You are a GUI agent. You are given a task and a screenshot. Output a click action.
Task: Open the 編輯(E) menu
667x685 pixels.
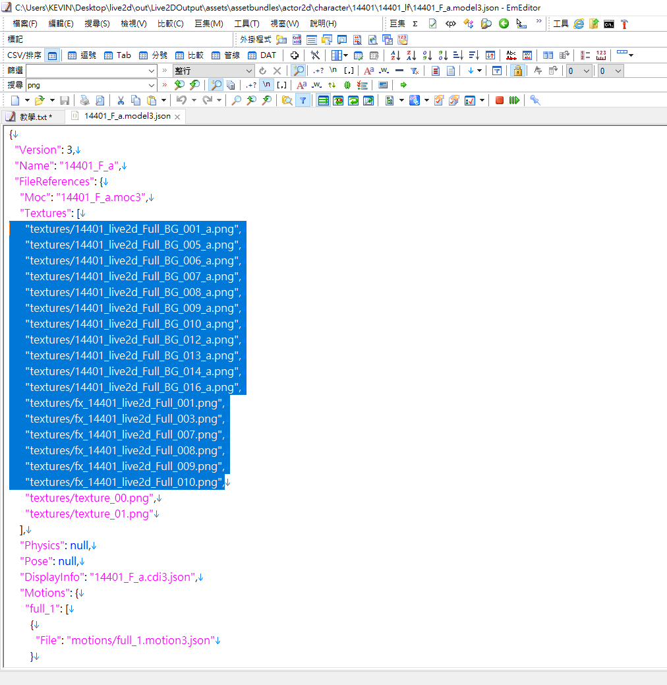pos(61,24)
